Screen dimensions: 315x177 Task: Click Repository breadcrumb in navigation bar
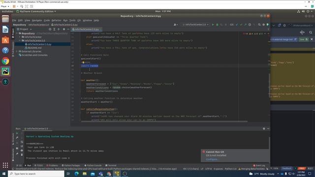20,25
